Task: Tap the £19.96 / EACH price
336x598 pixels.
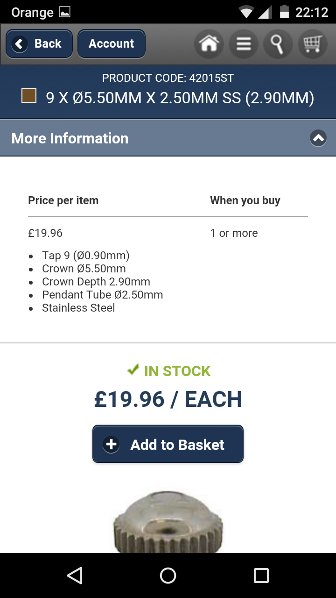Action: tap(168, 399)
